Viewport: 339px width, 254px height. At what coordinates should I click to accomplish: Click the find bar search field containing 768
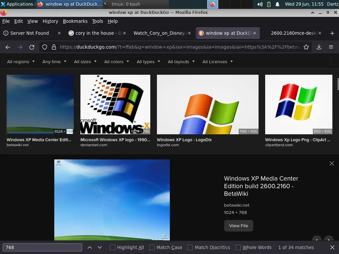tap(42, 247)
